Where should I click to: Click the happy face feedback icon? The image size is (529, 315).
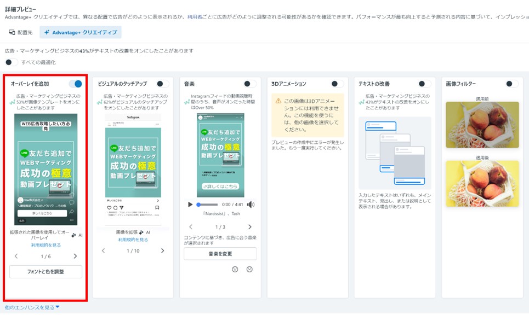pos(235,269)
